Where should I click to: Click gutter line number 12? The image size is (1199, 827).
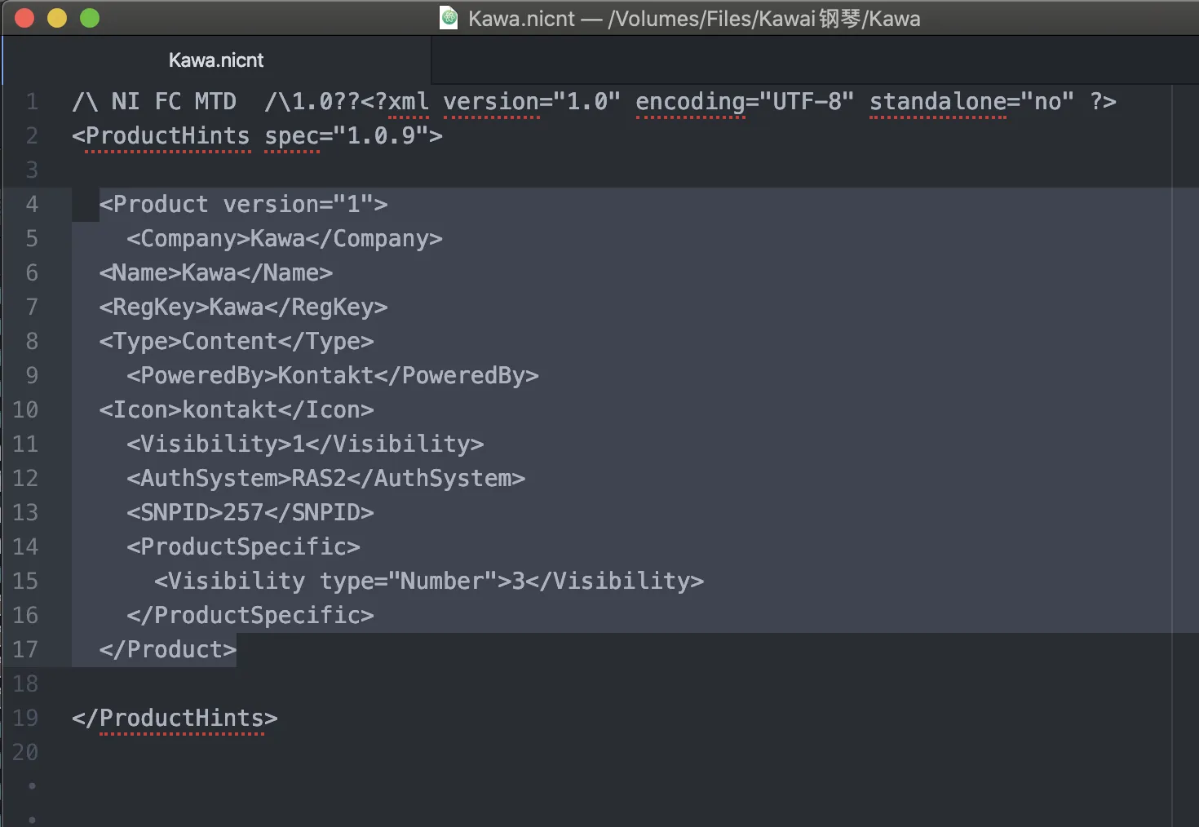pyautogui.click(x=25, y=479)
